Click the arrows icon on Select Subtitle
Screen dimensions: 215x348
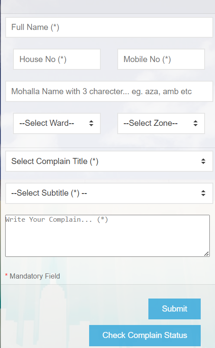point(203,193)
